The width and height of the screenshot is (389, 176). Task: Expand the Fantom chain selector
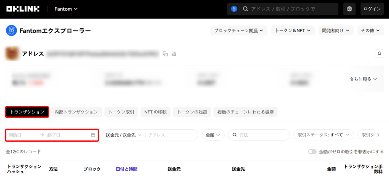point(66,9)
